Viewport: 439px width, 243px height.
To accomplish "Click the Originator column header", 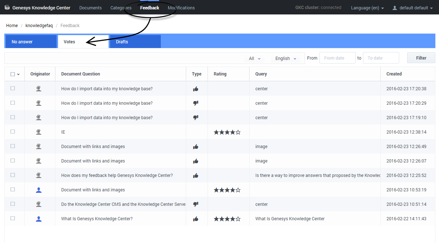I will pyautogui.click(x=40, y=74).
